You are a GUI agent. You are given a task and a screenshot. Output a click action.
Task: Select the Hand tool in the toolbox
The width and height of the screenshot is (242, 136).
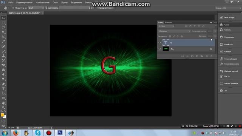point(3,103)
